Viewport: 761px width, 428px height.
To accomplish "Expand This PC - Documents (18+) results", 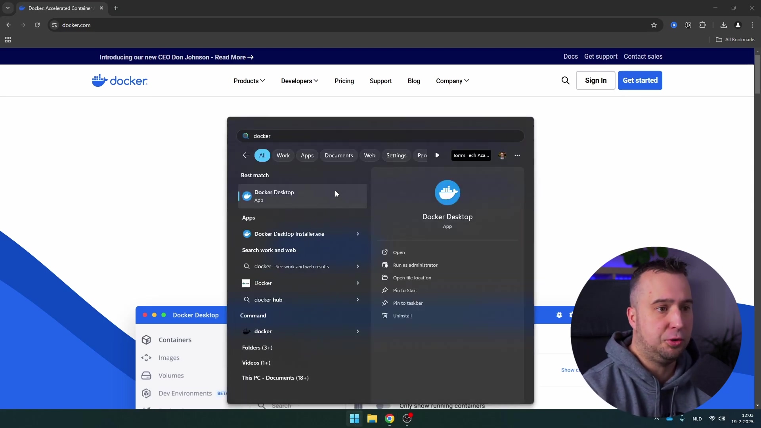I will pyautogui.click(x=275, y=378).
